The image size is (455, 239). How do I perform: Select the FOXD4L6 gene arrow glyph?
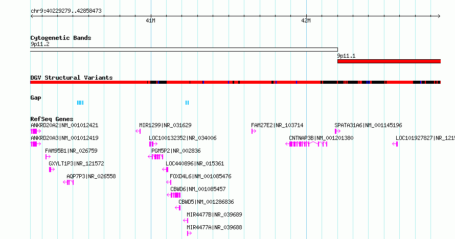point(169,182)
